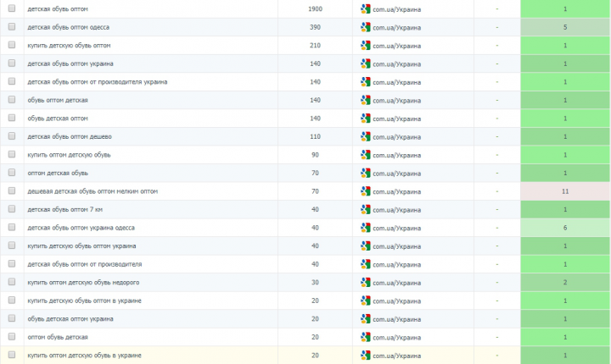Select checkbox for 'оптом детская обувь'

12,173
